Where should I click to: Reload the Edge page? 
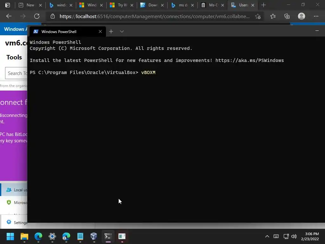(x=37, y=16)
